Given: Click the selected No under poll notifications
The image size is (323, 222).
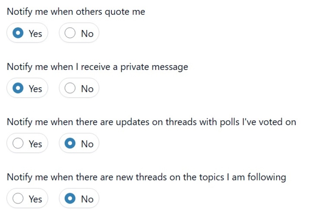Looking at the screenshot, I should [79, 143].
